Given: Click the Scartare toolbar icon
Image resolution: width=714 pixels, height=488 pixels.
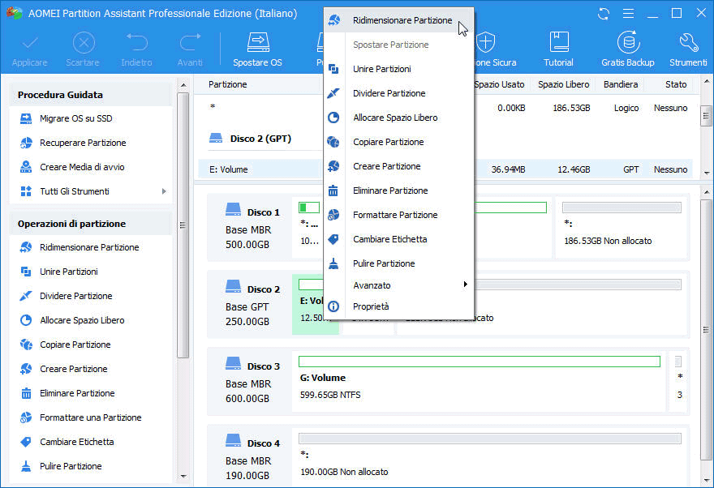Looking at the screenshot, I should pos(83,49).
